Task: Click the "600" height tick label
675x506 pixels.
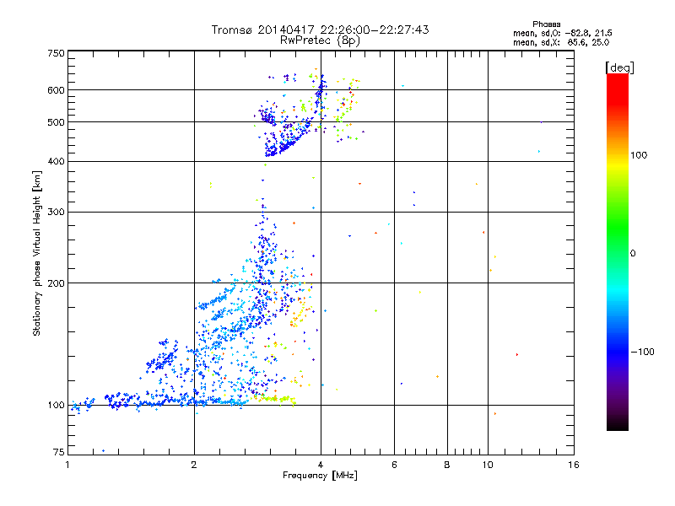Action: [x=56, y=90]
